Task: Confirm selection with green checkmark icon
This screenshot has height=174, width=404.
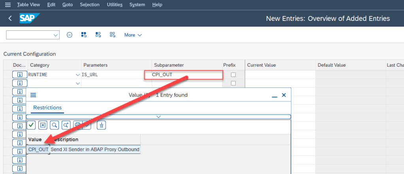Action: click(31, 125)
